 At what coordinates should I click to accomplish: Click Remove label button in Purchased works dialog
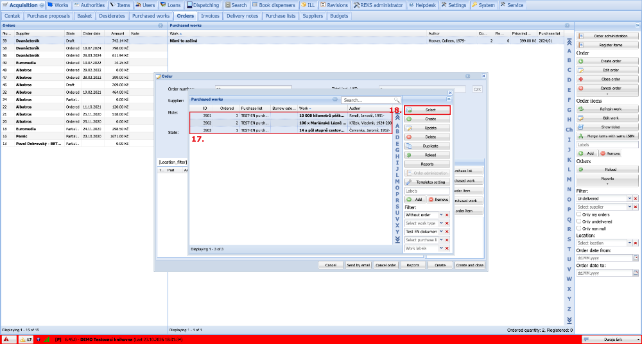click(438, 200)
